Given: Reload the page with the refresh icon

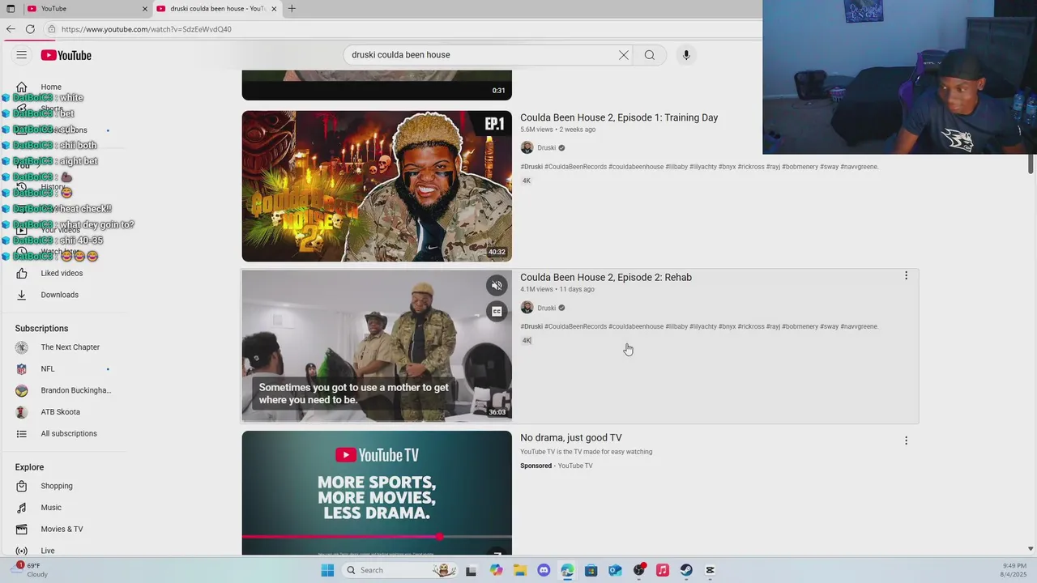Looking at the screenshot, I should coord(30,29).
